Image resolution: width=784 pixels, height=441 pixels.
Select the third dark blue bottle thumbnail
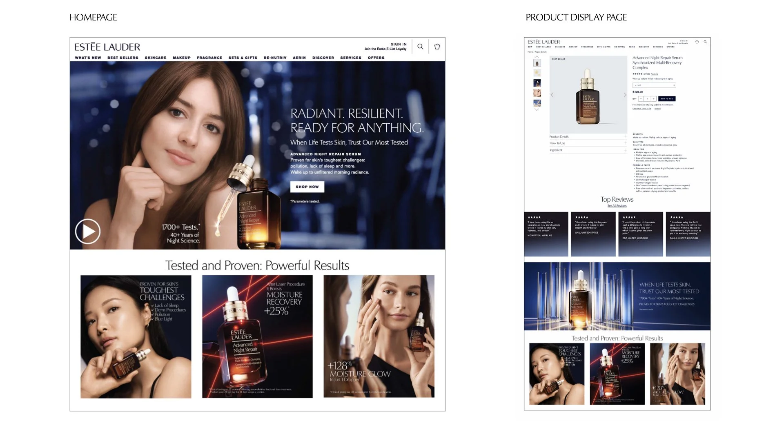537,83
